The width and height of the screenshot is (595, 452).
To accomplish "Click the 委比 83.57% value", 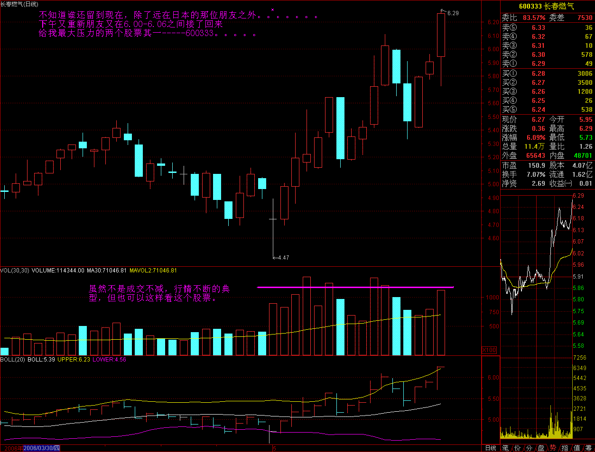I will [534, 18].
